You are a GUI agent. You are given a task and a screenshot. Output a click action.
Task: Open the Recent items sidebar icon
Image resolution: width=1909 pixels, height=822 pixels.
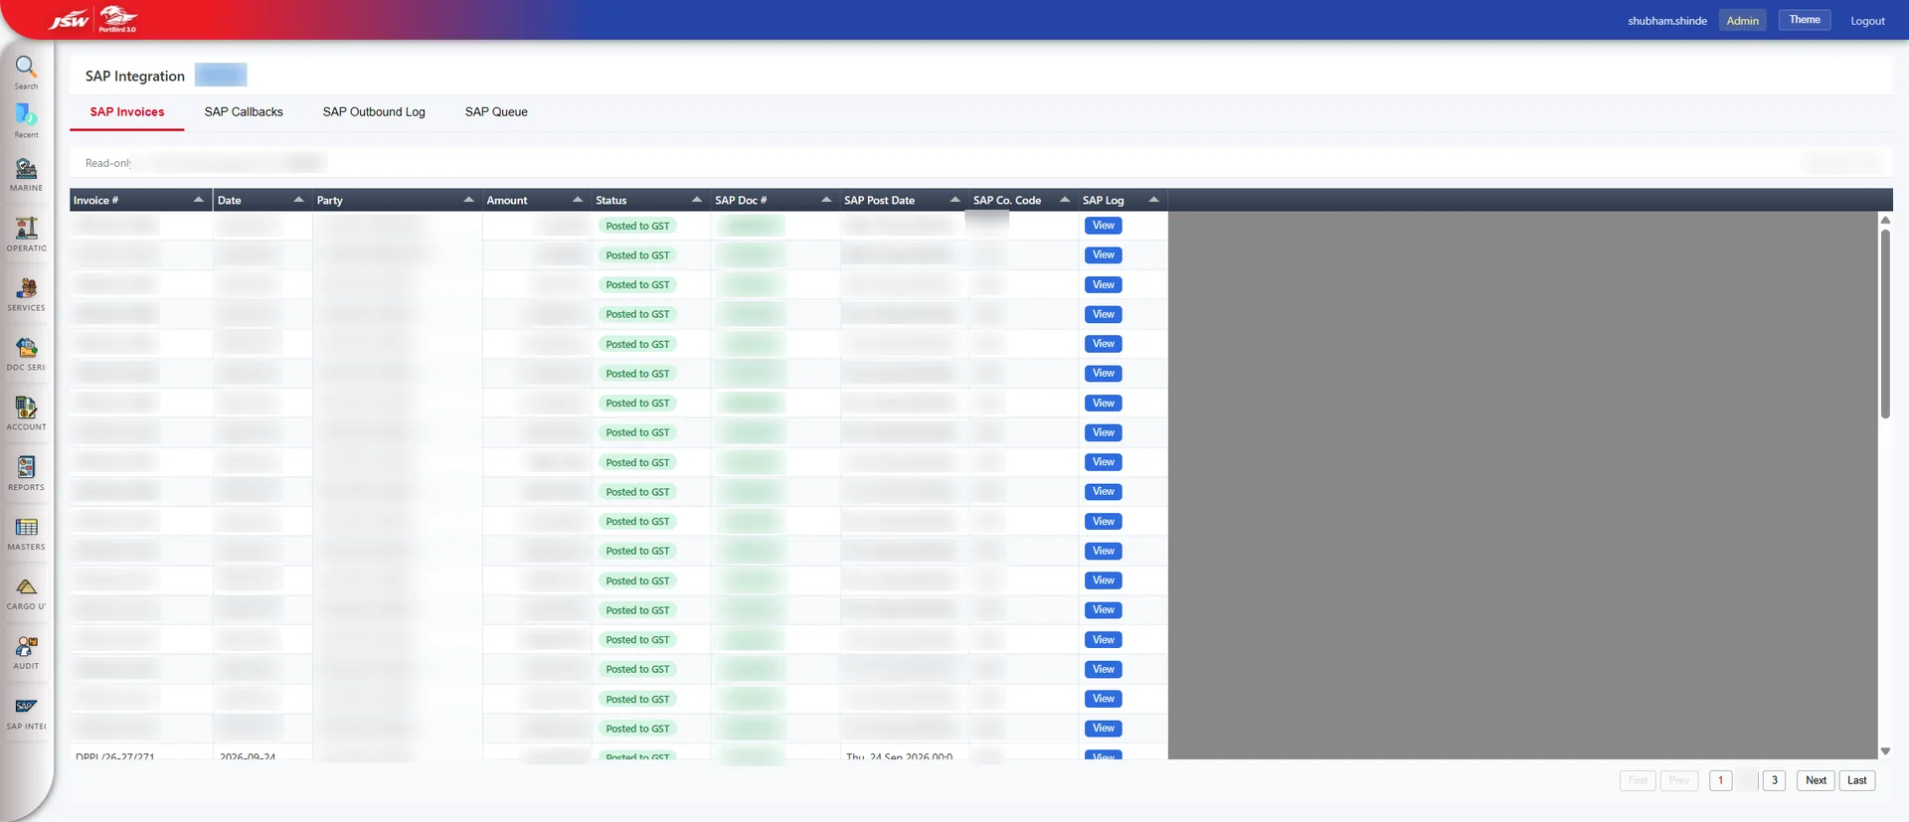[26, 115]
